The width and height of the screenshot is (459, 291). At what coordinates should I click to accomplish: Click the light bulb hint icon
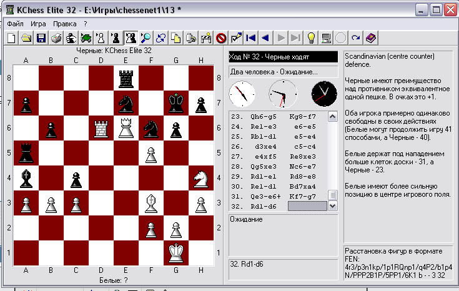pos(311,38)
